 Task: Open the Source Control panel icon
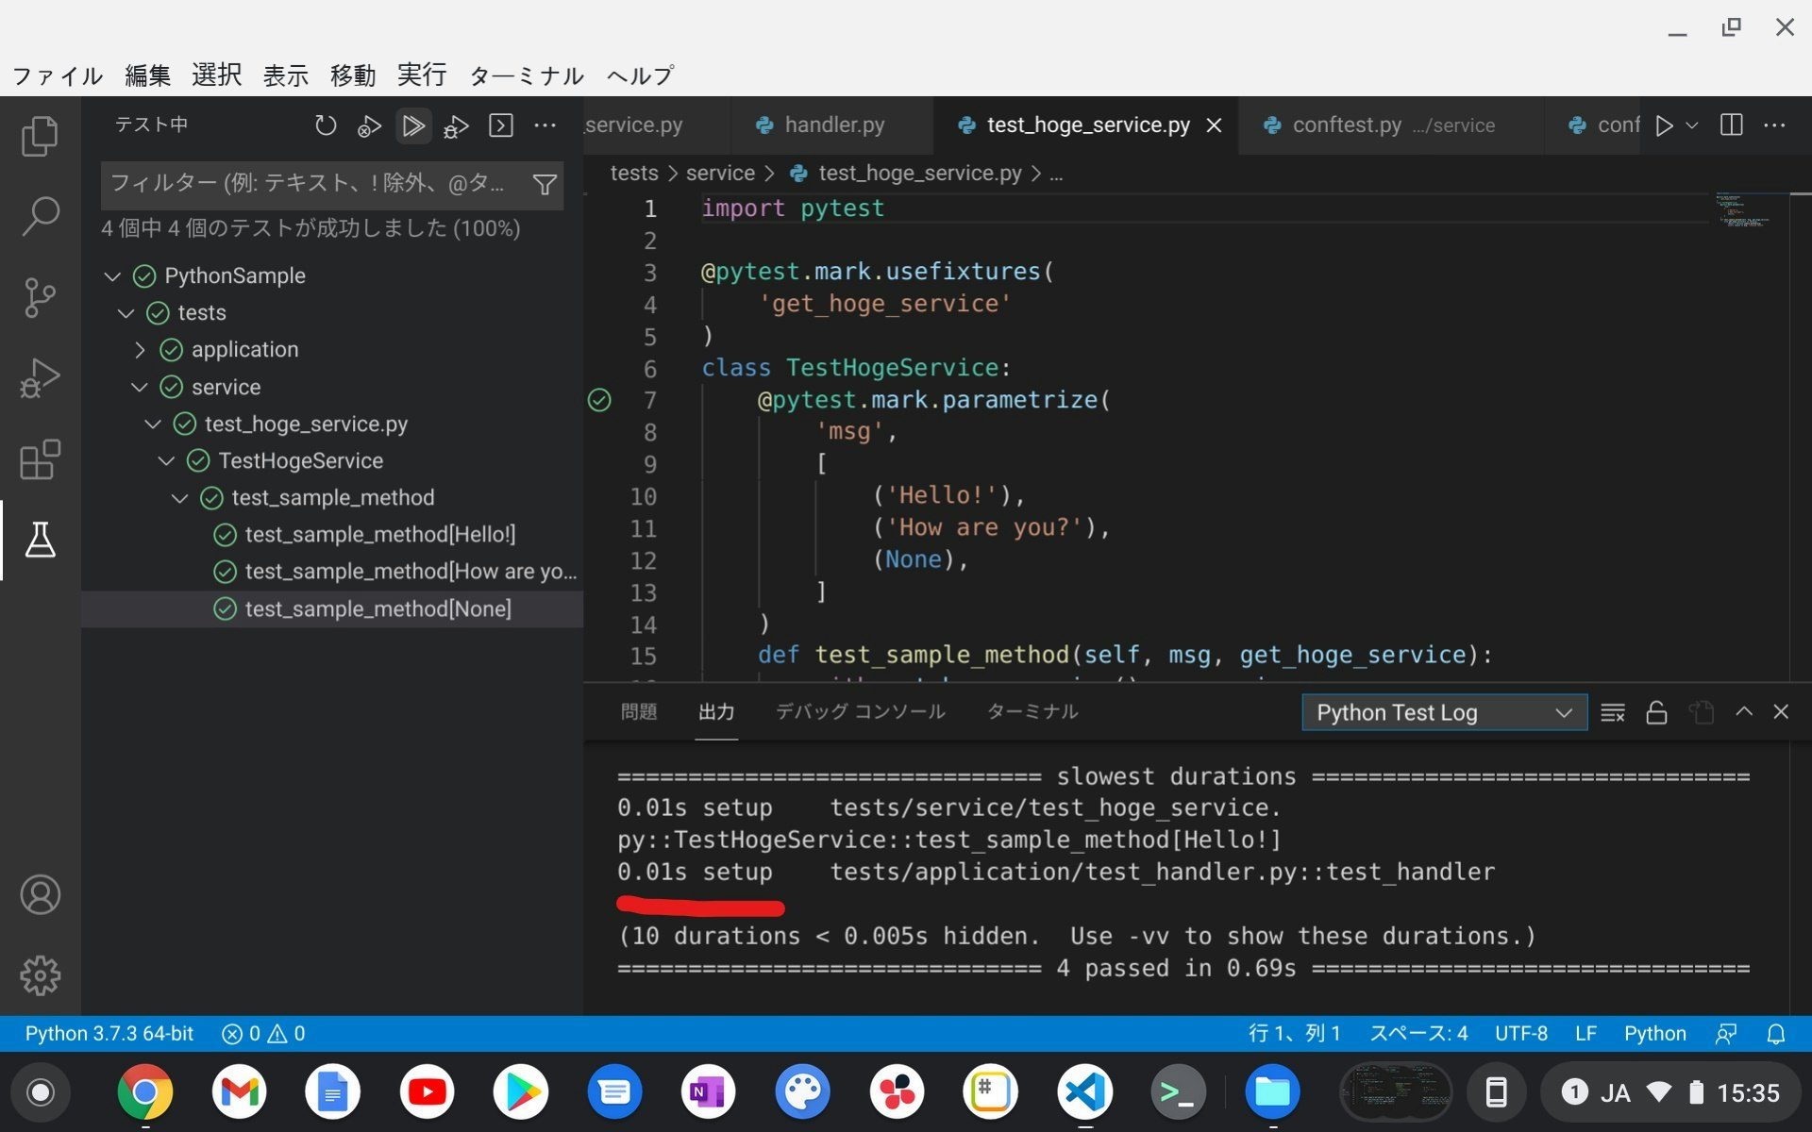pyautogui.click(x=41, y=297)
